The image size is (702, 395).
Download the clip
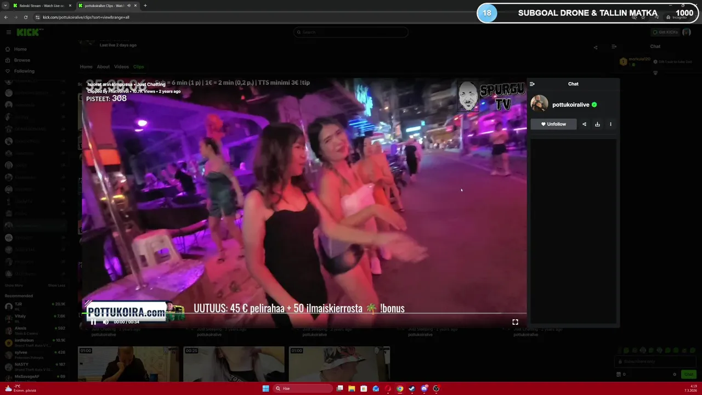(597, 124)
